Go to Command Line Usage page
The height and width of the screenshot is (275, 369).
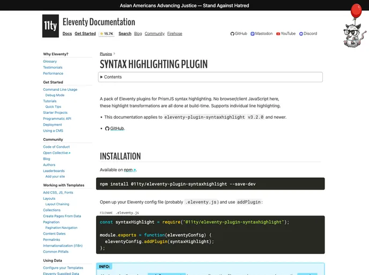[x=60, y=90]
